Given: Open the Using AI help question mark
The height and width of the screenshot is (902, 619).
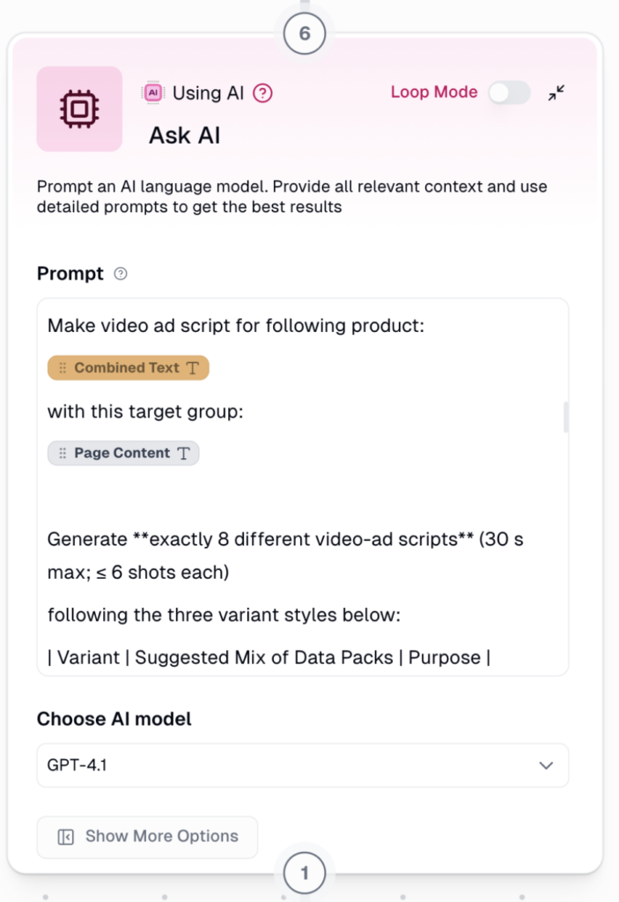Looking at the screenshot, I should coord(262,93).
